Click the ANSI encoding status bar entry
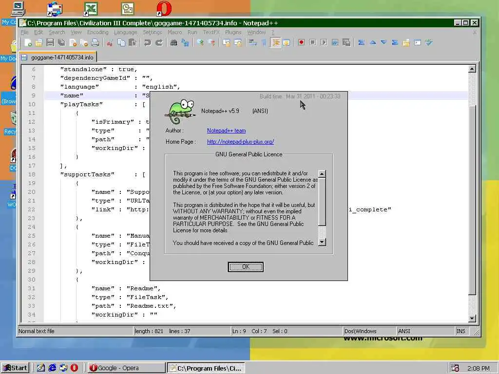Image resolution: width=499 pixels, height=374 pixels. point(426,331)
